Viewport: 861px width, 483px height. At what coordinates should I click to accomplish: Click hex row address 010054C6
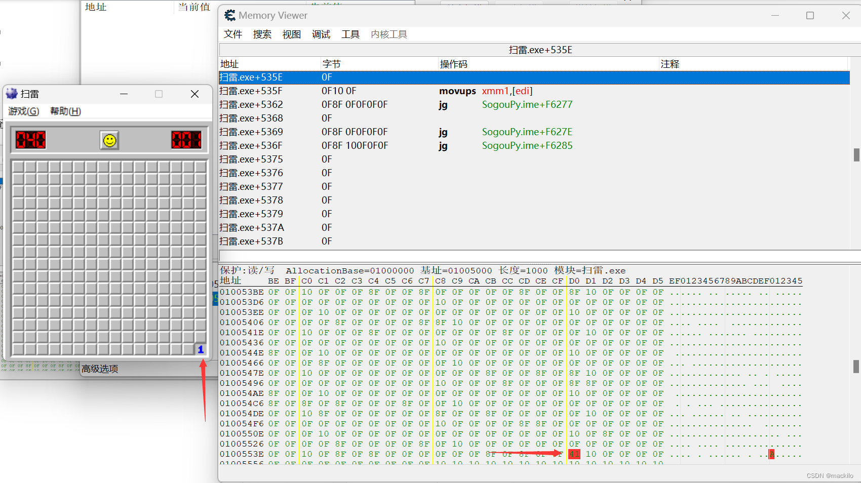click(242, 404)
